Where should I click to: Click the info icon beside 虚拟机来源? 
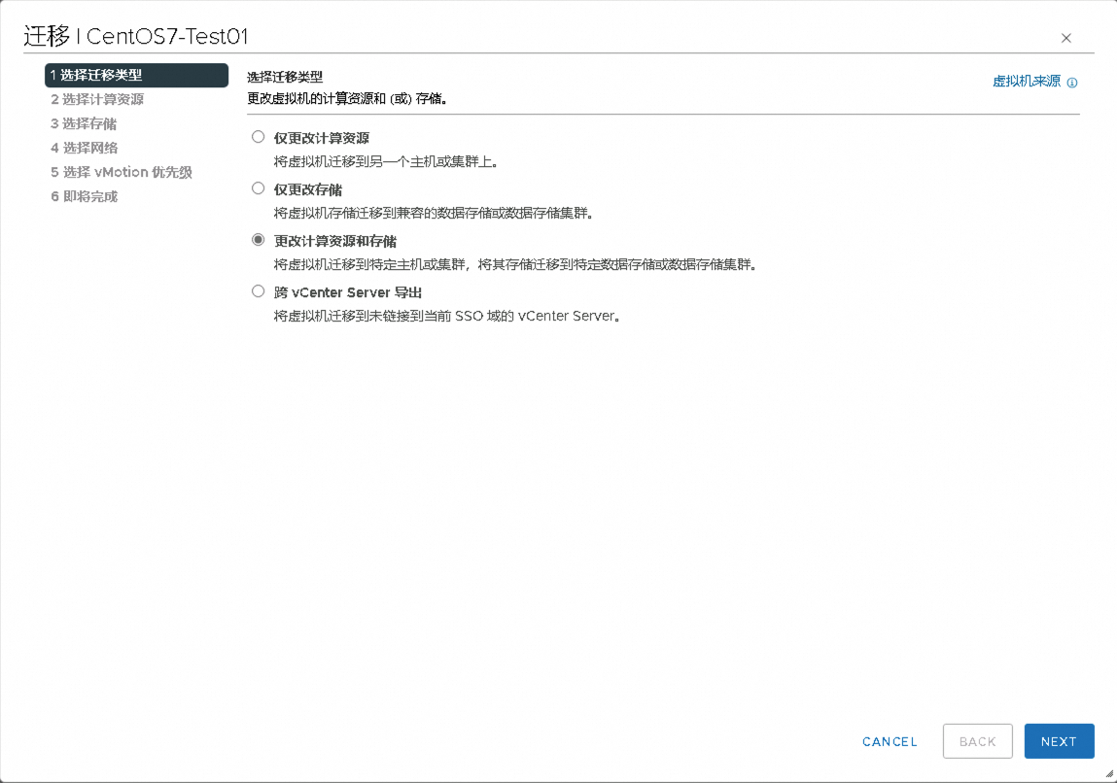(x=1072, y=83)
